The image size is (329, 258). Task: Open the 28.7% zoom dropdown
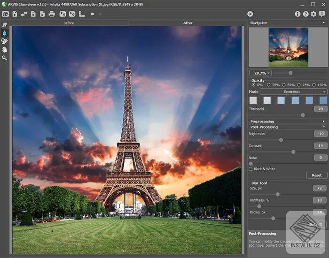[x=260, y=73]
